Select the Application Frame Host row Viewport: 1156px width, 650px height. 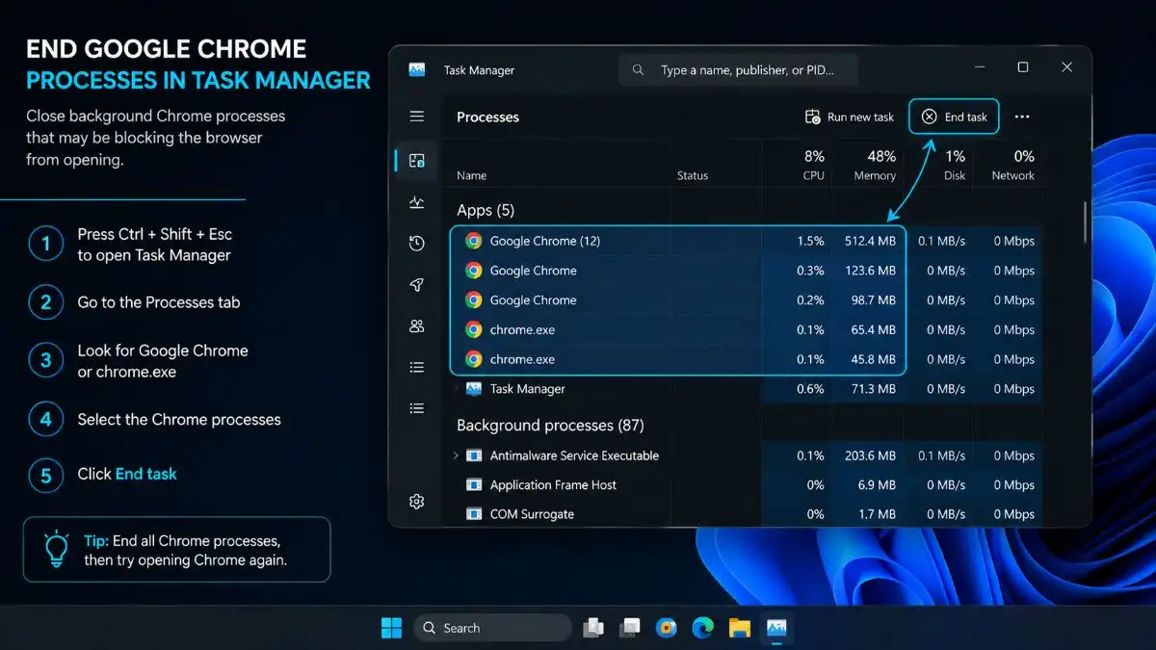coord(747,484)
